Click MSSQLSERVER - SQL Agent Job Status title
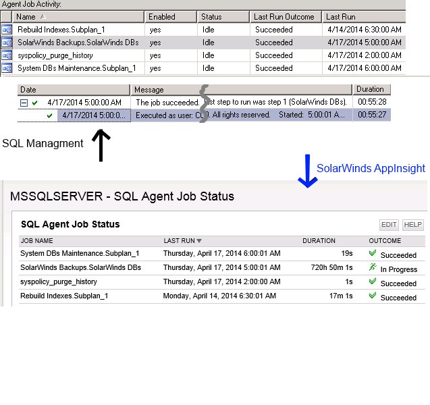Viewport: 430px width, 405px height. (x=122, y=196)
